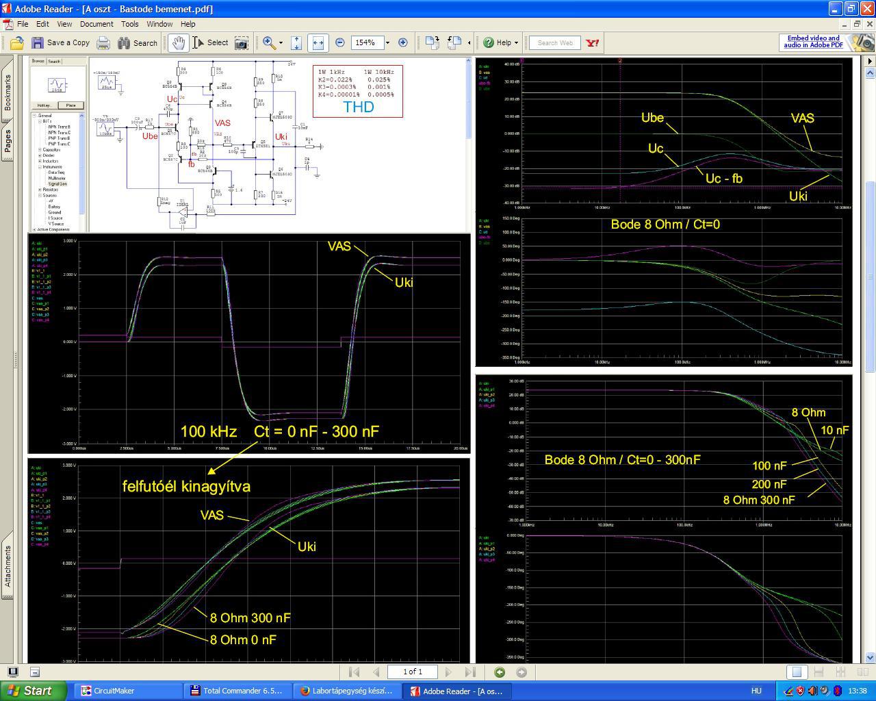Screen dimensions: 876x701
Task: Enable Single Page layout view
Action: [x=797, y=672]
